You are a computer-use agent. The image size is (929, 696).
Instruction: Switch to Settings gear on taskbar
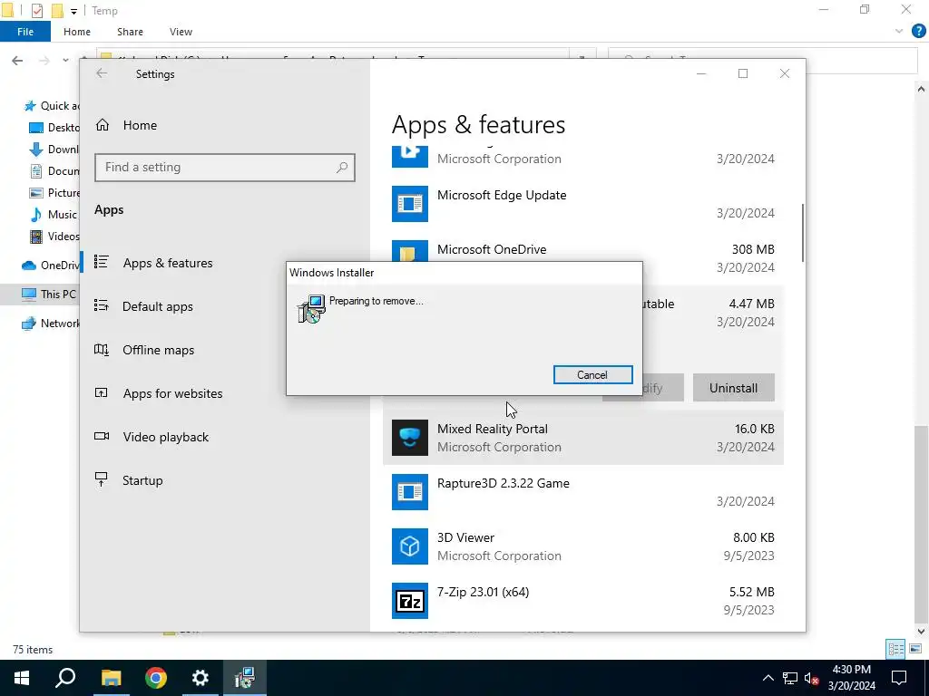click(x=200, y=678)
